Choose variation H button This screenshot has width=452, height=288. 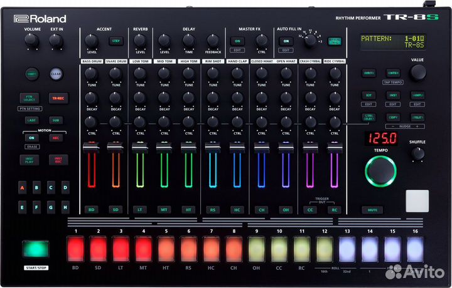point(65,207)
